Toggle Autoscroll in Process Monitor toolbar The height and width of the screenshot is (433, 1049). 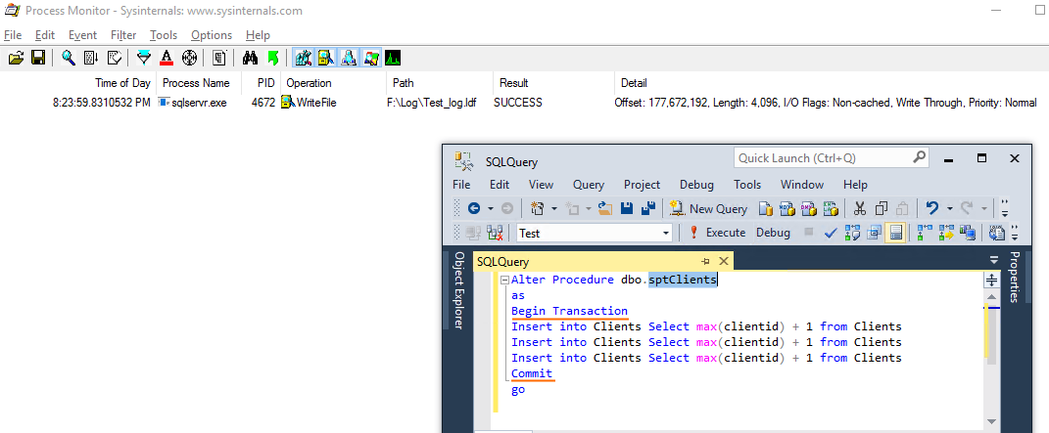pos(91,58)
